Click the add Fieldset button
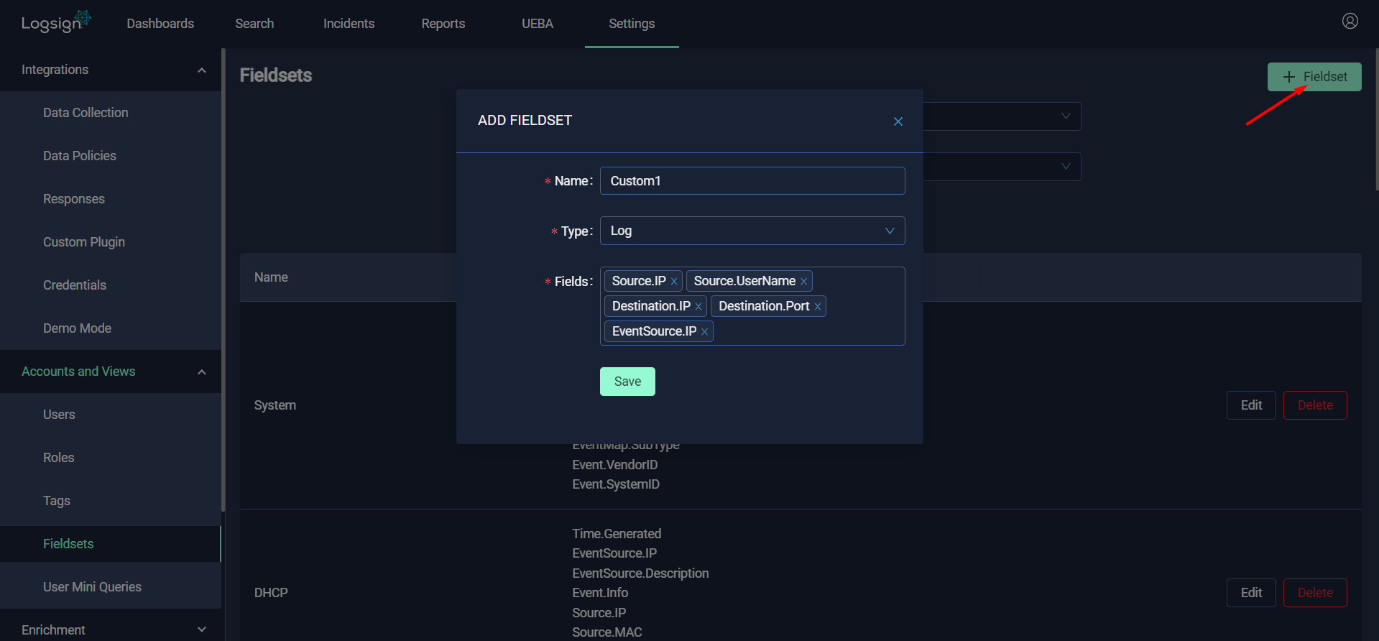Image resolution: width=1379 pixels, height=641 pixels. click(x=1314, y=77)
